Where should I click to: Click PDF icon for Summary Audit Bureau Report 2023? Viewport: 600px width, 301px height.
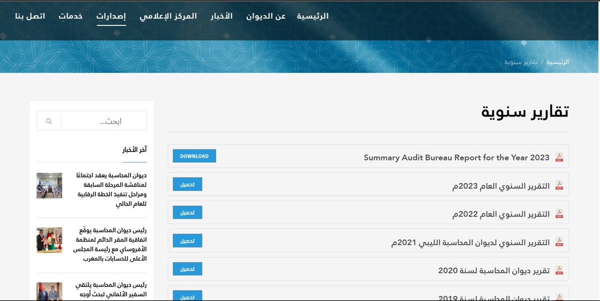559,157
